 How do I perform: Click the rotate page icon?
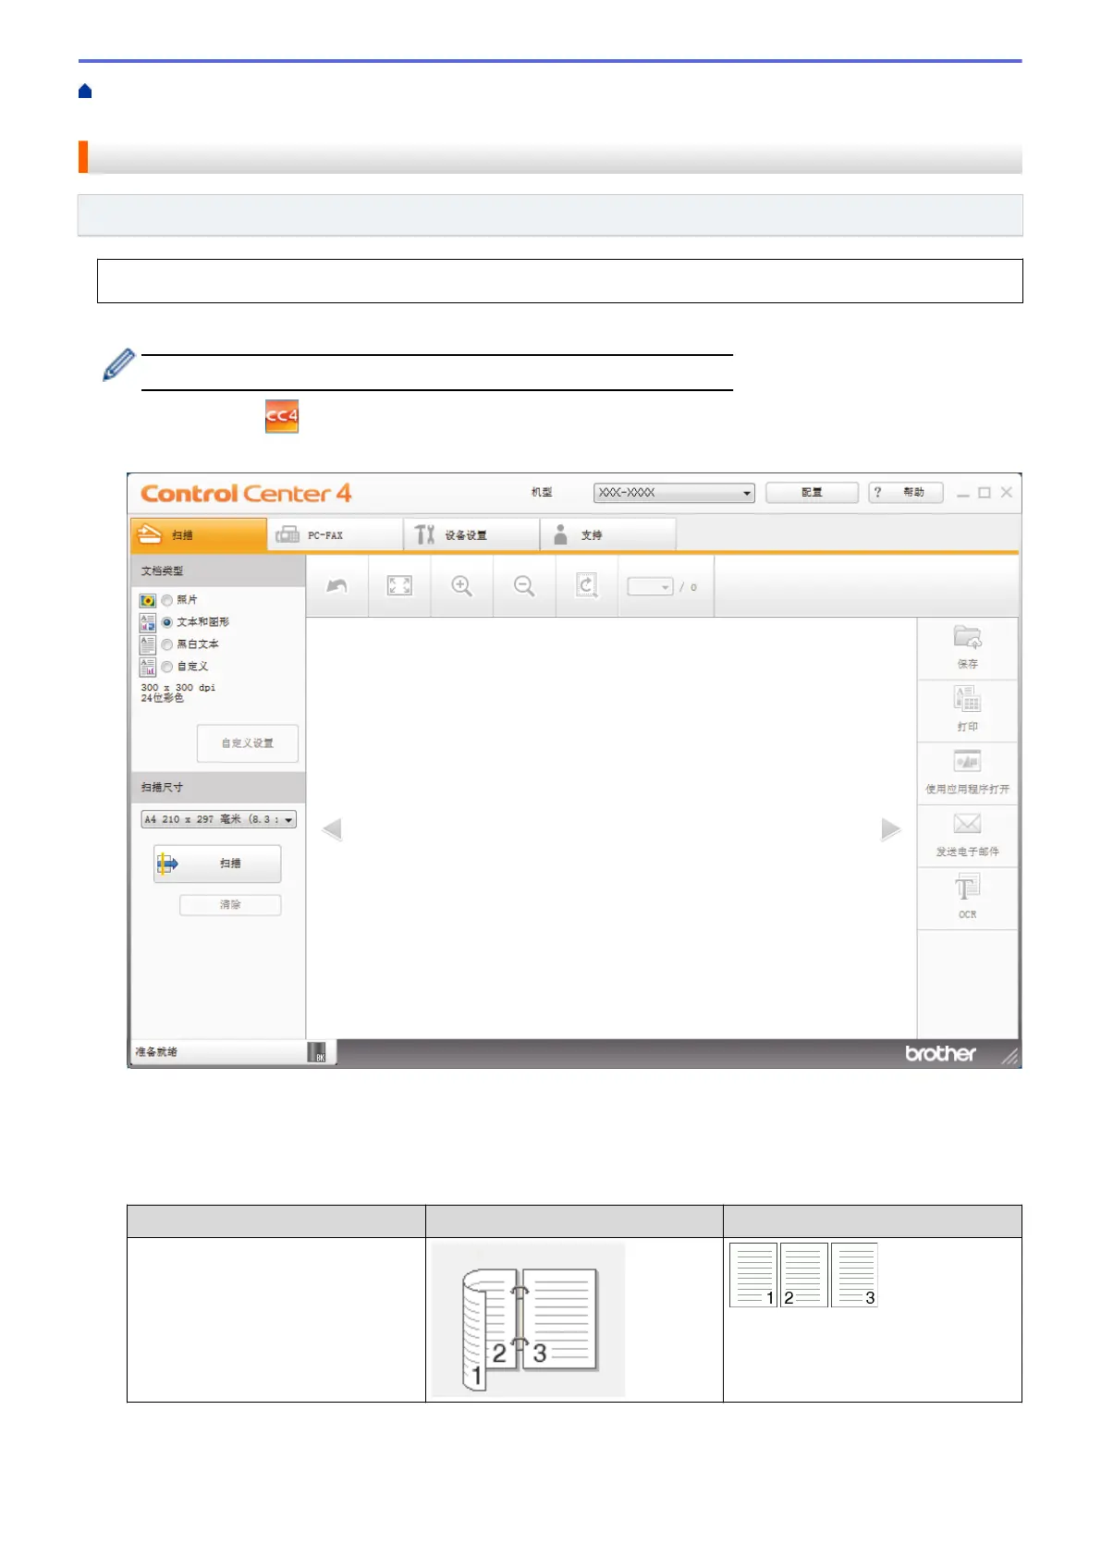[x=586, y=586]
